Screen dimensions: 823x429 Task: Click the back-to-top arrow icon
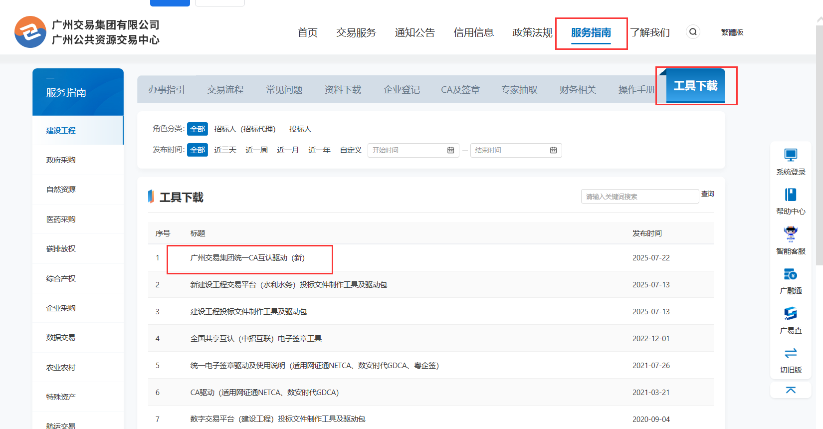pyautogui.click(x=791, y=390)
